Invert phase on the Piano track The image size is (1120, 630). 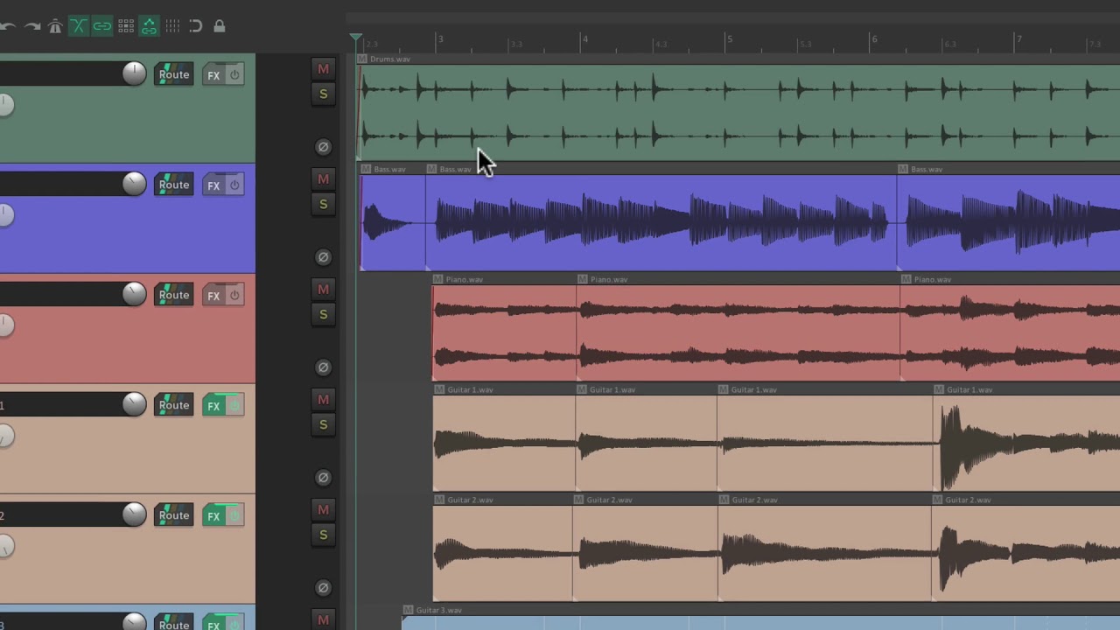[323, 367]
